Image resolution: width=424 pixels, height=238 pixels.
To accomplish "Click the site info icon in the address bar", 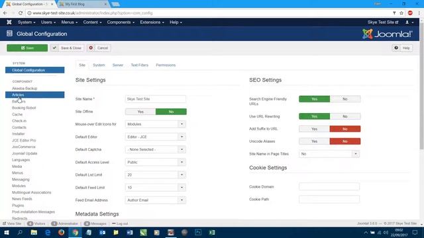I will [x=29, y=13].
